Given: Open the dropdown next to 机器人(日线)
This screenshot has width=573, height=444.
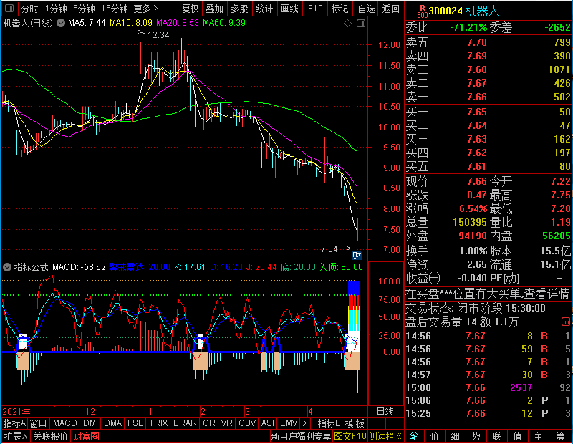Looking at the screenshot, I should pyautogui.click(x=61, y=23).
